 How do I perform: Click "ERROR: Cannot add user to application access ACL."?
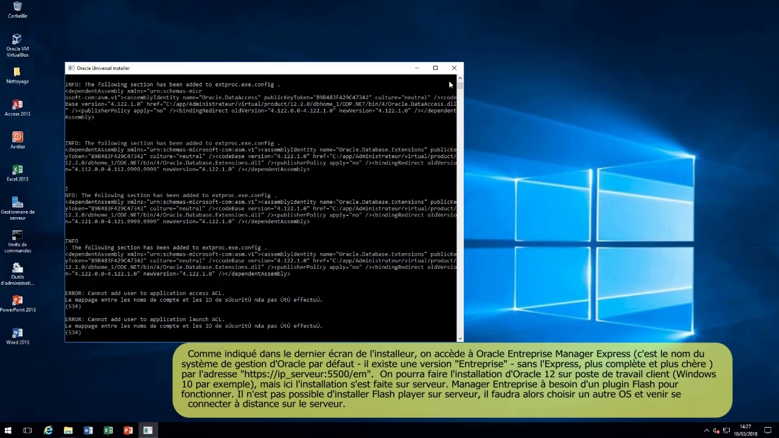pyautogui.click(x=145, y=293)
